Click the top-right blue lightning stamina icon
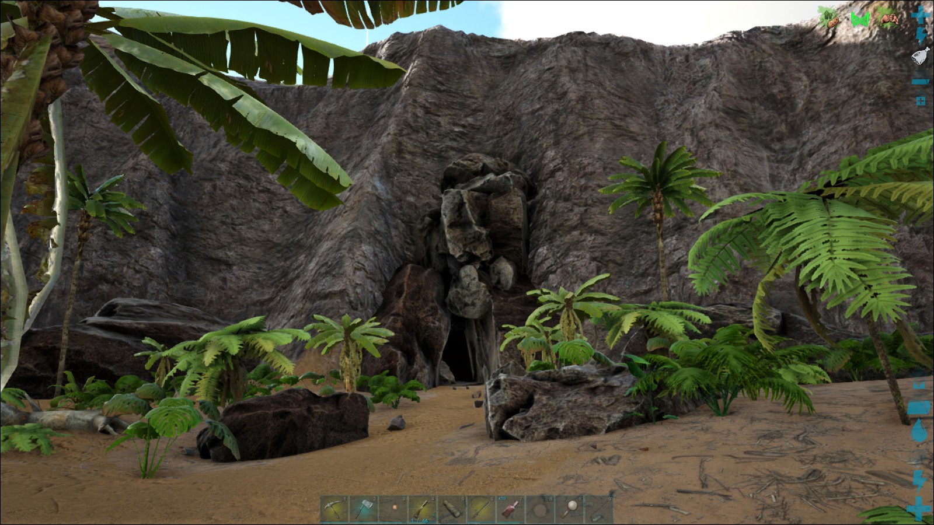This screenshot has width=934, height=525. [922, 36]
